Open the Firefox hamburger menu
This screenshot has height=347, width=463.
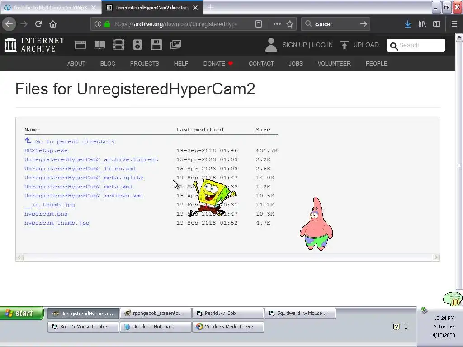(454, 24)
